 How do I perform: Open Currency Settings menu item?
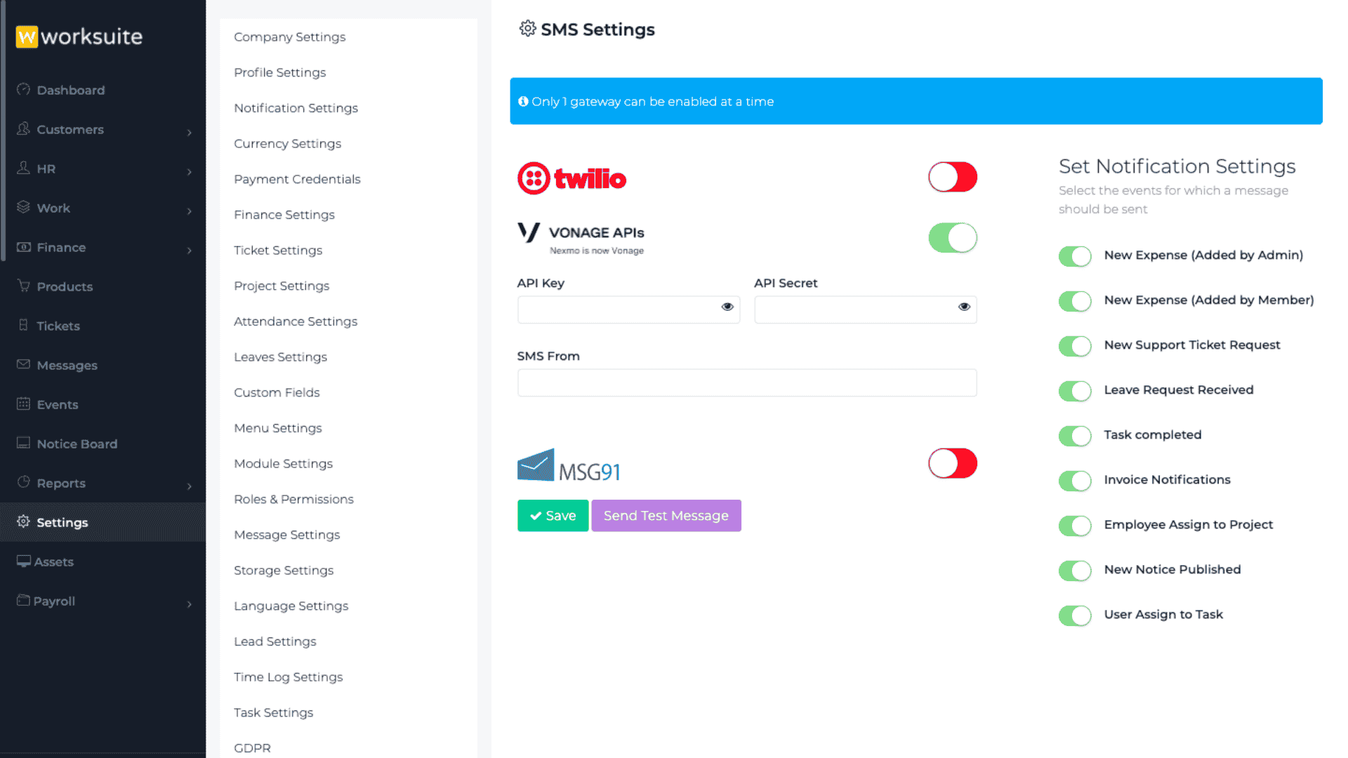[x=287, y=143]
